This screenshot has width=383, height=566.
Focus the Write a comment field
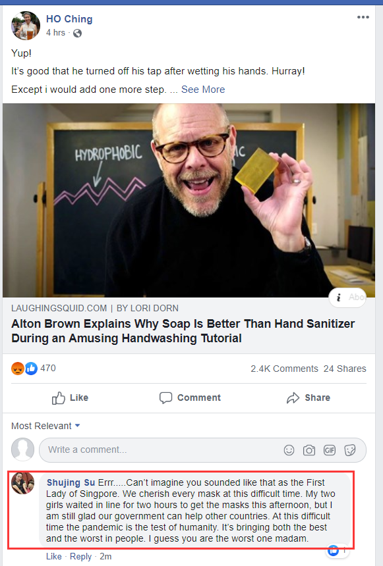pos(202,450)
